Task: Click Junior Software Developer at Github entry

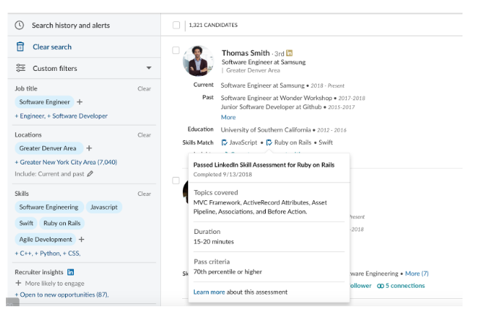Action: pyautogui.click(x=271, y=107)
